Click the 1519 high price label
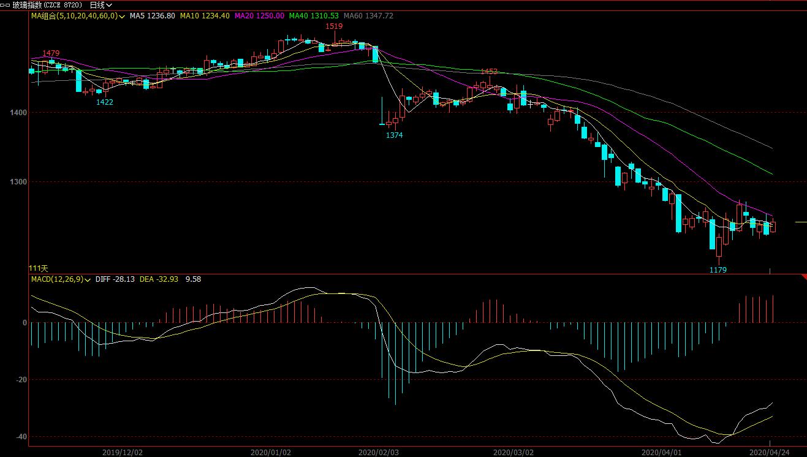Screen dimensions: 807x457 334,26
